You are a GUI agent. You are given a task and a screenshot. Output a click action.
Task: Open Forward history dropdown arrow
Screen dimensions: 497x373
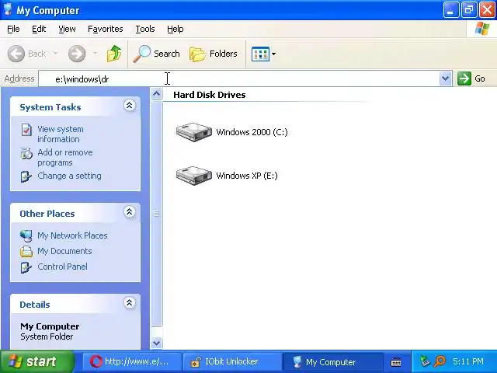click(95, 54)
